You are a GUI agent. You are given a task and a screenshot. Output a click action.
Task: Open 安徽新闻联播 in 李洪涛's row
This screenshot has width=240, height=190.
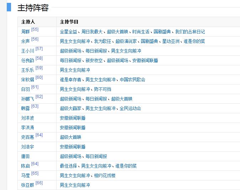(73, 127)
